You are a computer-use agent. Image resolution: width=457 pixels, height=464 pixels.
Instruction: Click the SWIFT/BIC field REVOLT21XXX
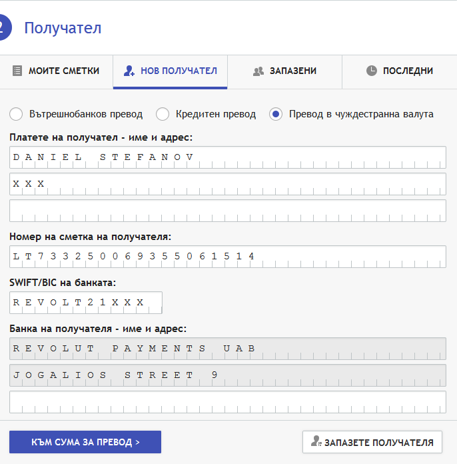click(x=86, y=303)
